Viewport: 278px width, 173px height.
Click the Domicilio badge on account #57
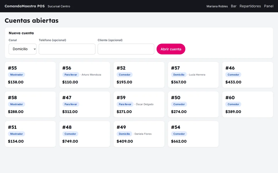point(179,75)
